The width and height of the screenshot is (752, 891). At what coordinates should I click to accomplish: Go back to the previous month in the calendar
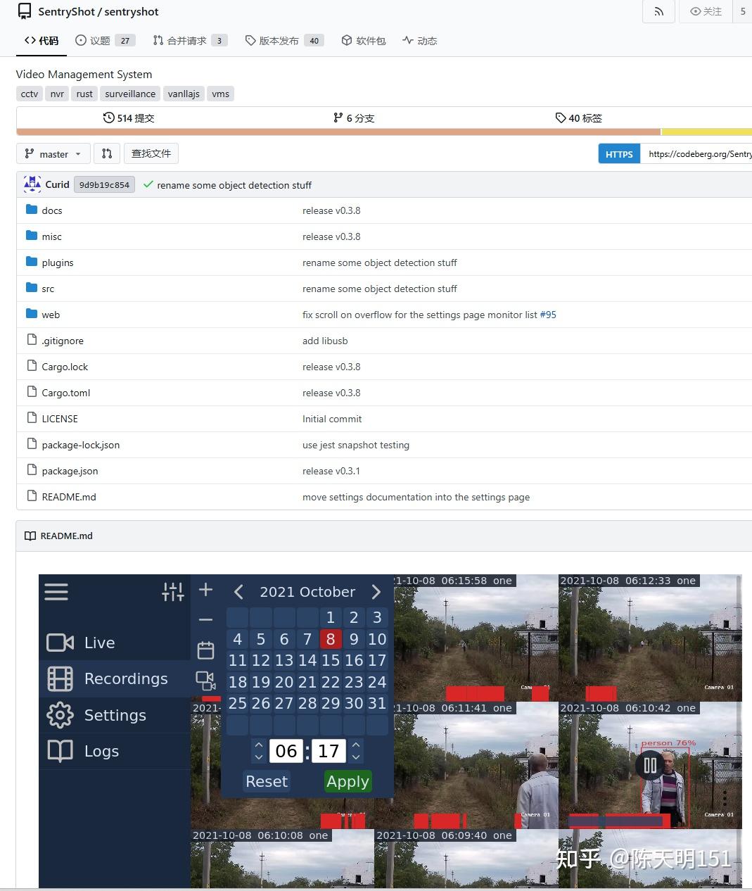(238, 591)
